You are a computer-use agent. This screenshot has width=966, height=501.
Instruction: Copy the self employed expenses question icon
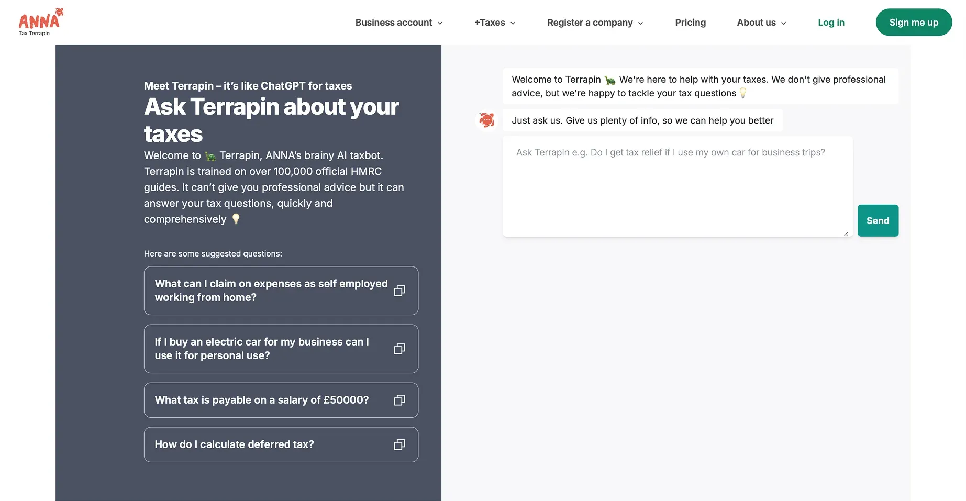click(x=399, y=291)
